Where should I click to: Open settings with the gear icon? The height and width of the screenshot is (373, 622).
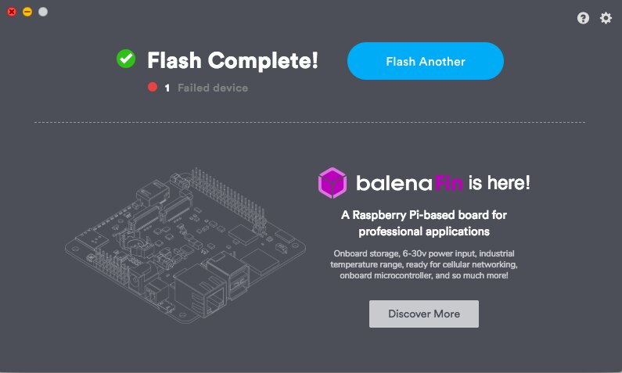[606, 18]
